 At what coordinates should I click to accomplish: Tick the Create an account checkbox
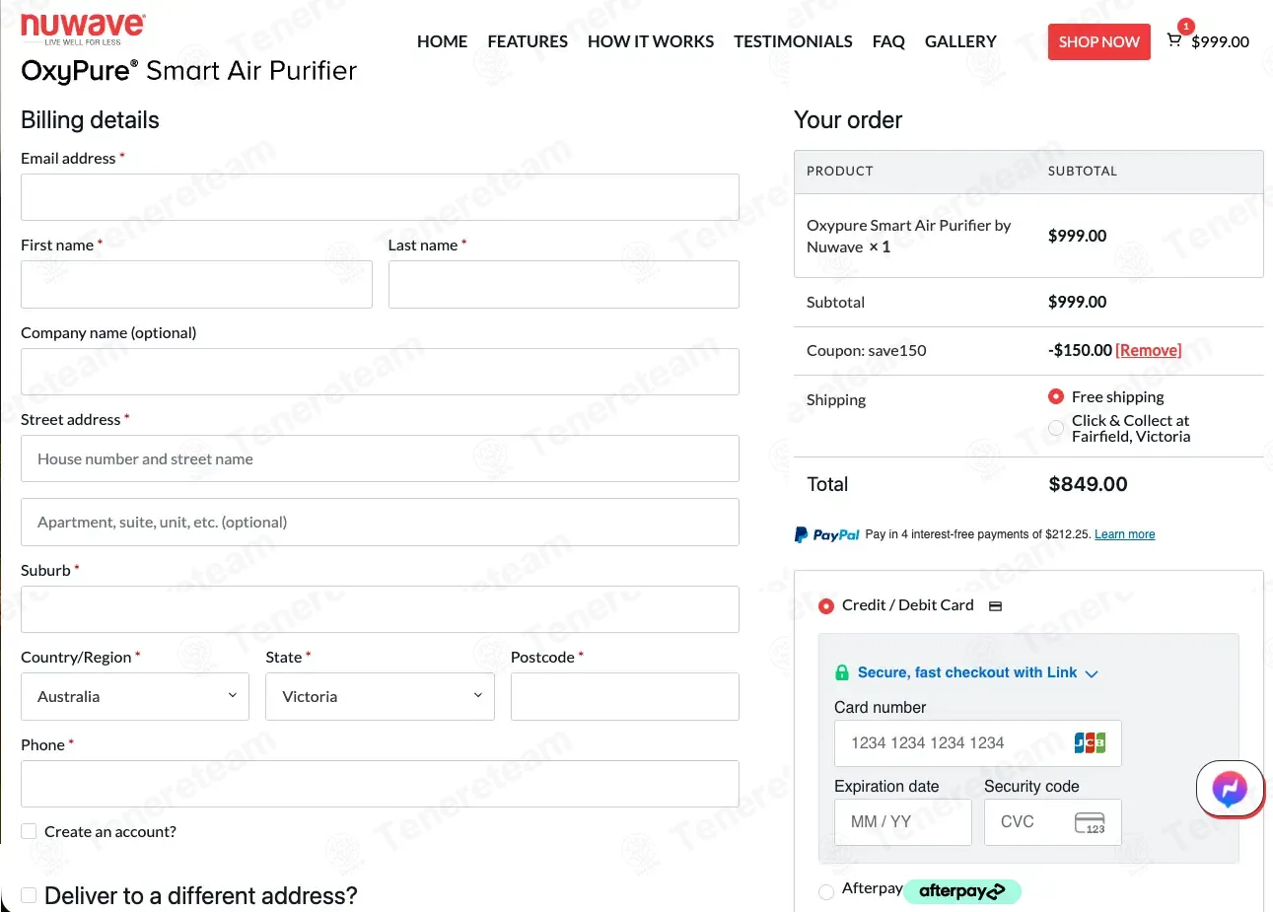30,831
